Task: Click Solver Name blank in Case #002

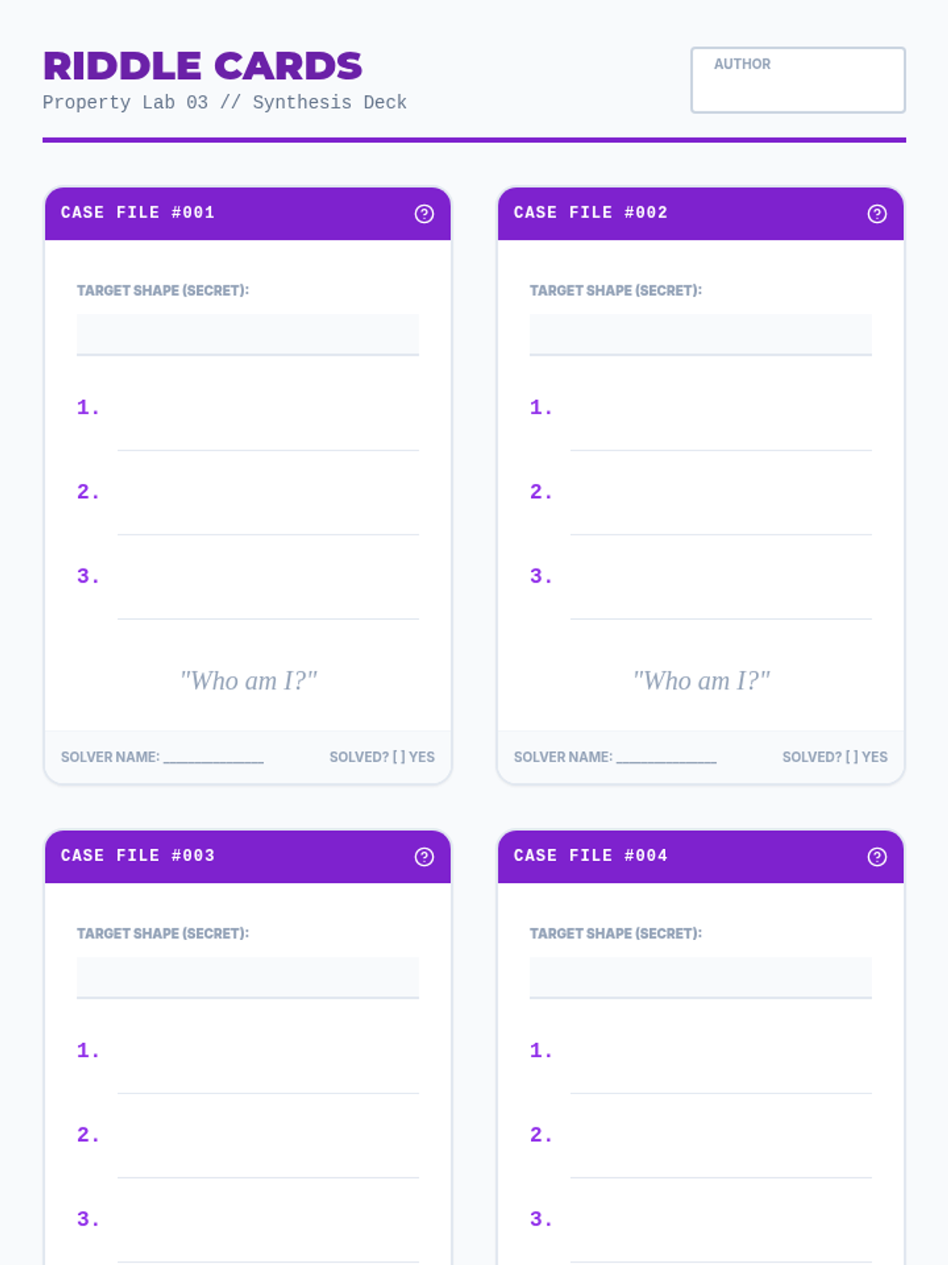Action: coord(666,757)
